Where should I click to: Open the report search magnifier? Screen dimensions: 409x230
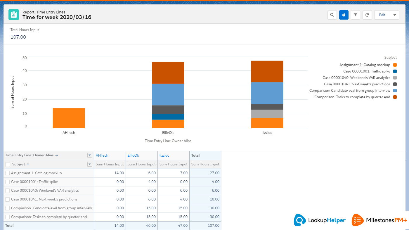click(332, 15)
